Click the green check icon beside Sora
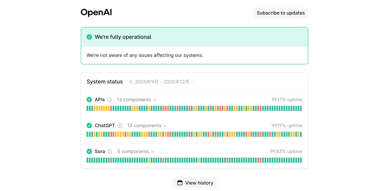 [x=89, y=151]
